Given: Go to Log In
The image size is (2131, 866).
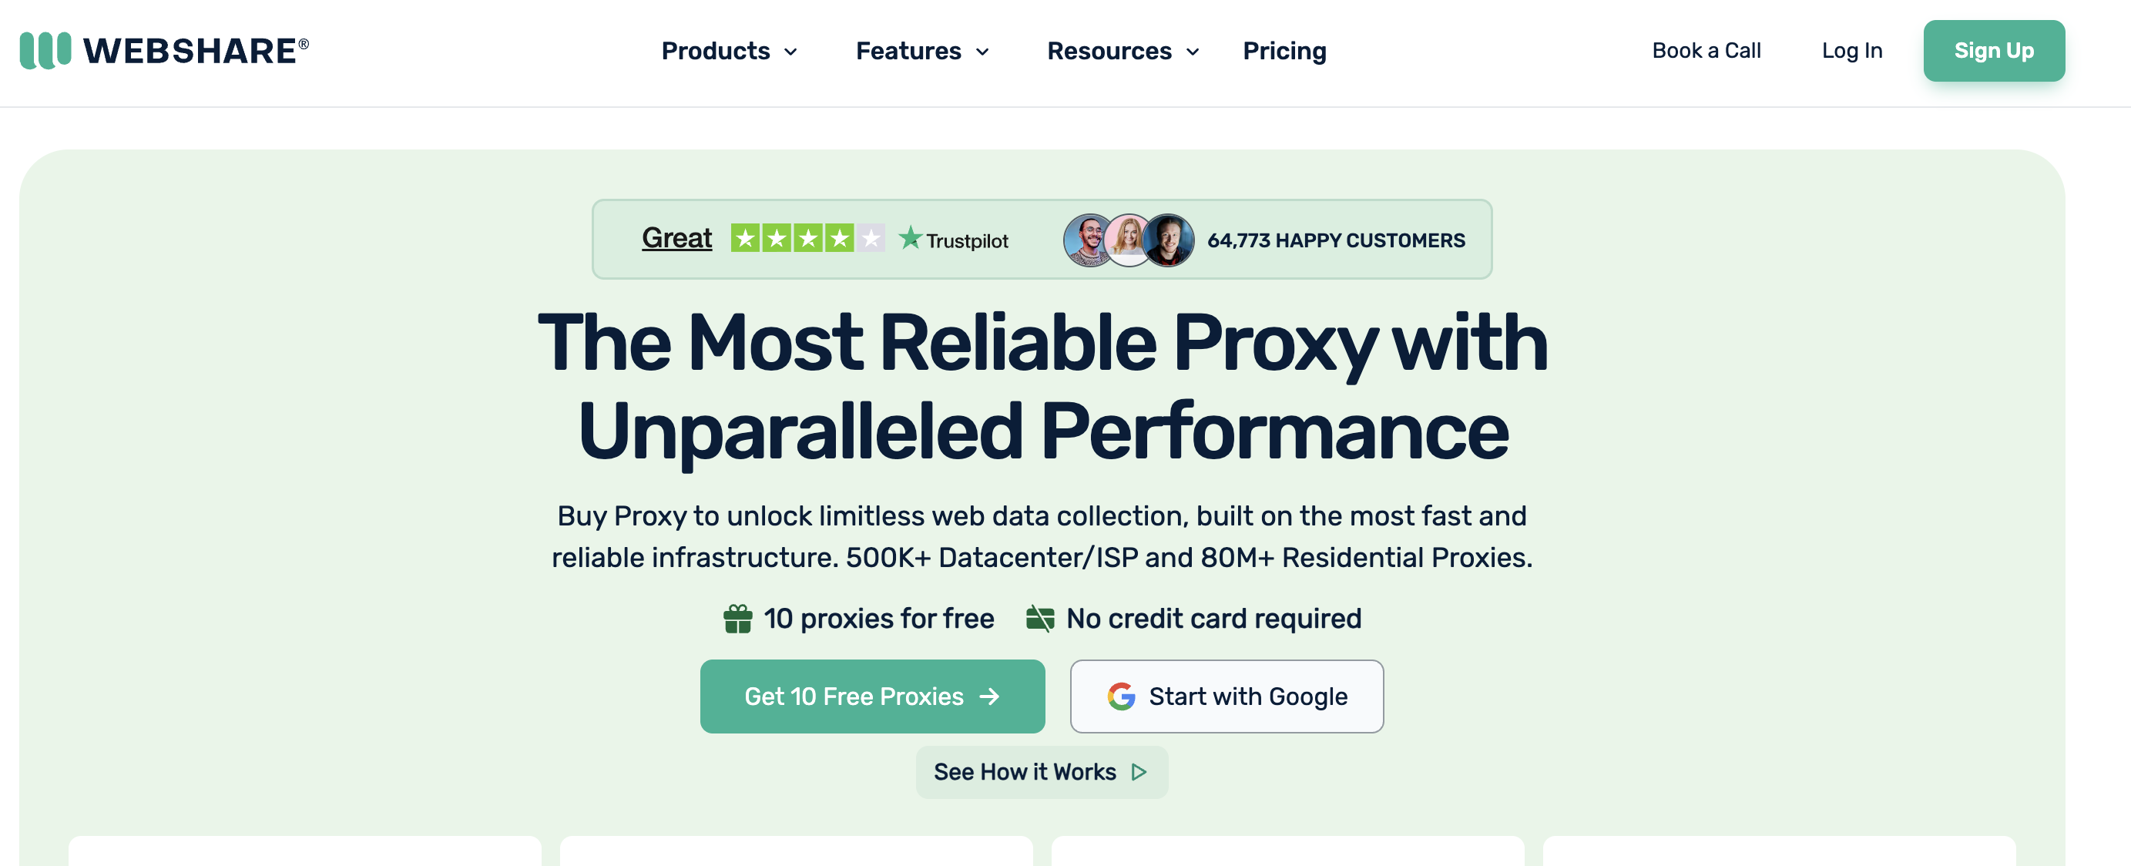Looking at the screenshot, I should [x=1851, y=52].
